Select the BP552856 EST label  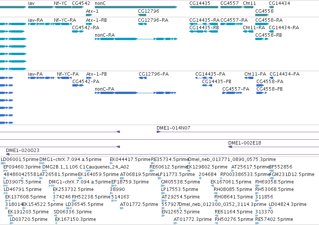[x=281, y=167]
